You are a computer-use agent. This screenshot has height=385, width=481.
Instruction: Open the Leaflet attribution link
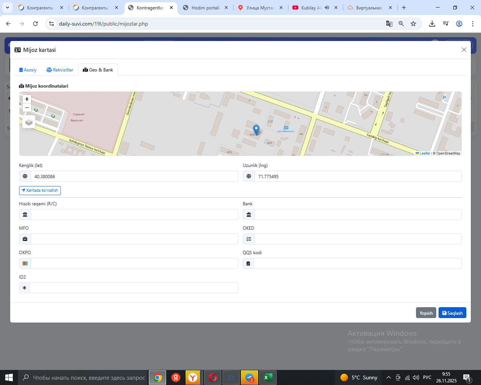pyautogui.click(x=425, y=153)
